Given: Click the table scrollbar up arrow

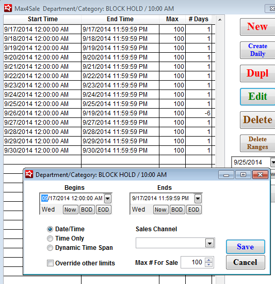Looking at the screenshot, I should click(220, 20).
